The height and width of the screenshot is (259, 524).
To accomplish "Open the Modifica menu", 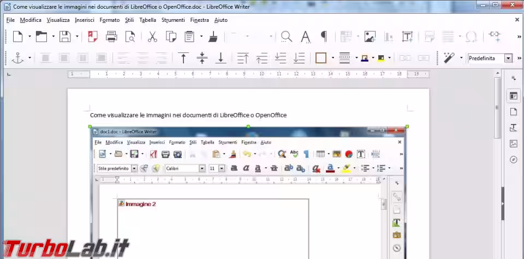I will tap(31, 20).
